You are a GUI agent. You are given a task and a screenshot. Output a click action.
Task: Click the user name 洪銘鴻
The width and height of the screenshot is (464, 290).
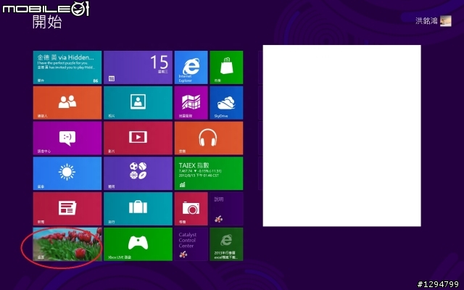pos(426,21)
